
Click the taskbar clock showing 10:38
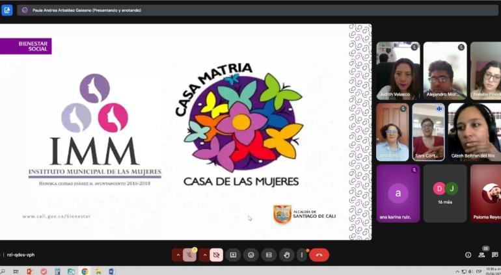click(493, 271)
